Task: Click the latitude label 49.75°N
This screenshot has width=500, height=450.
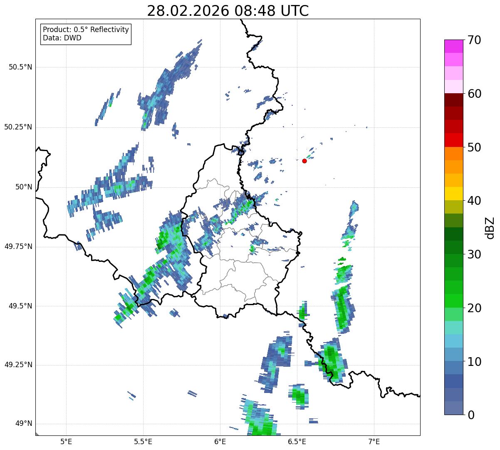Action: click(x=18, y=246)
